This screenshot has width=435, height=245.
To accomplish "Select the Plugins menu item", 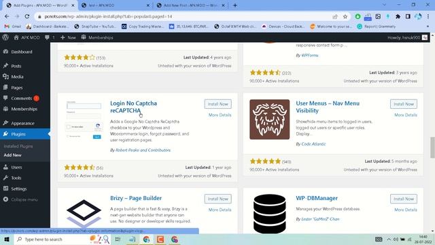I will tap(18, 134).
